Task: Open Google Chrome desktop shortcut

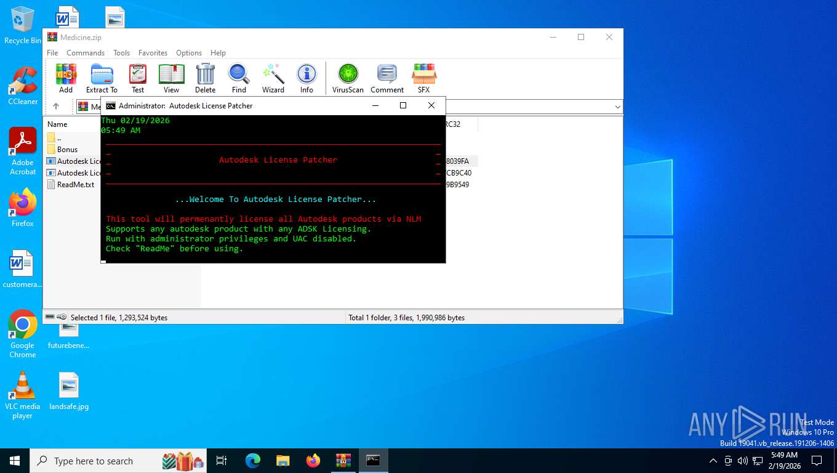Action: point(23,334)
